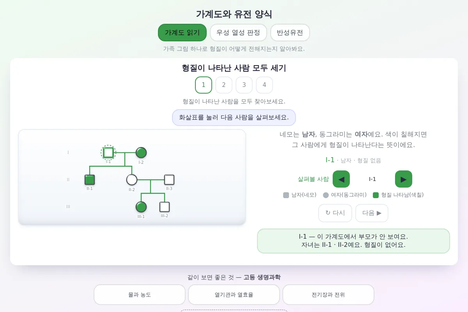Screen dimensions: 468x312
Task: Jump to step 2
Action: click(224, 85)
